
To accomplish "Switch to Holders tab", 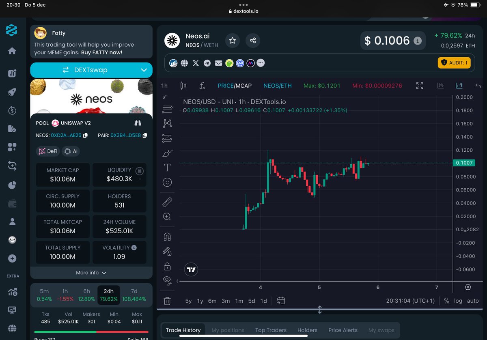I will 308,330.
